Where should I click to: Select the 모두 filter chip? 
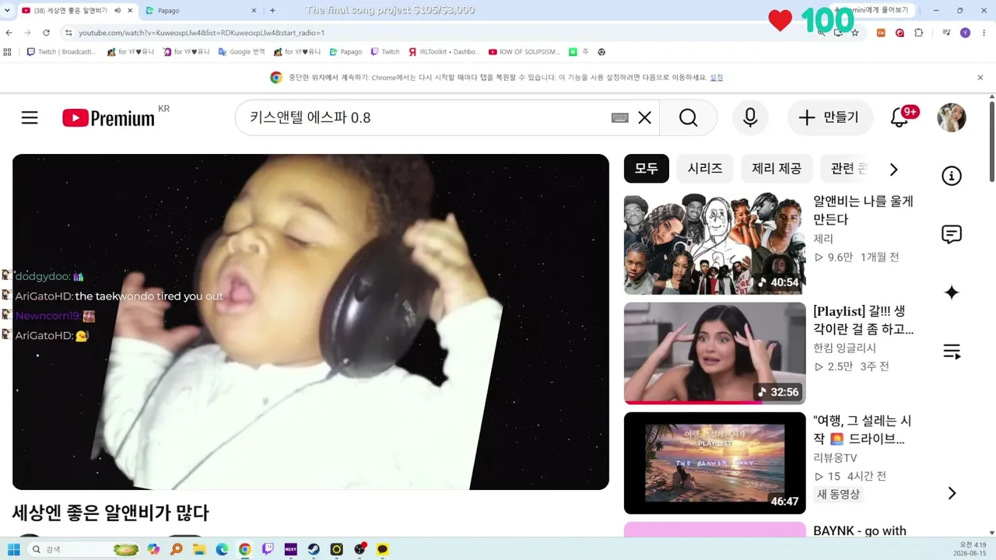(646, 168)
